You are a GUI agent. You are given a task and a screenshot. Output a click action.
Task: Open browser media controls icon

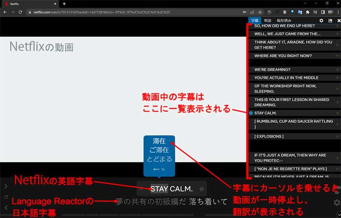(315, 12)
